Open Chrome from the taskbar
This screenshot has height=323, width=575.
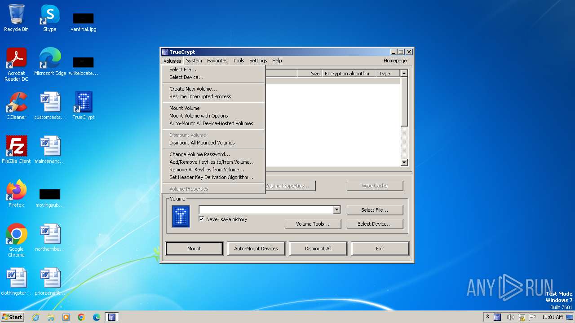[x=81, y=317]
